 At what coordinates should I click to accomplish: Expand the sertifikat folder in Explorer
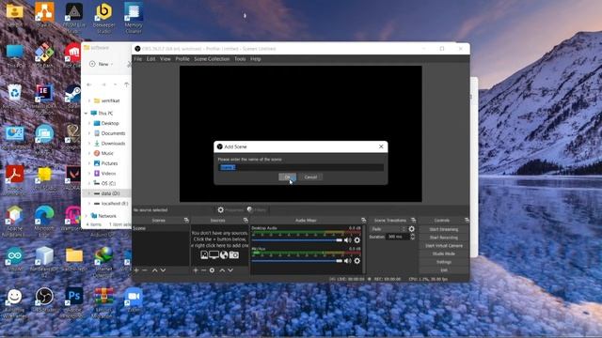(89, 100)
